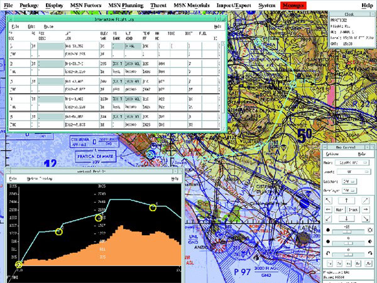Click the Inset button between pan arrows
Viewport: 377px width, 283px height.
[353, 209]
